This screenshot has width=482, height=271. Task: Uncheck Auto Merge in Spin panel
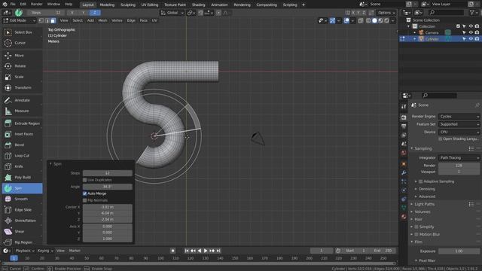click(85, 193)
